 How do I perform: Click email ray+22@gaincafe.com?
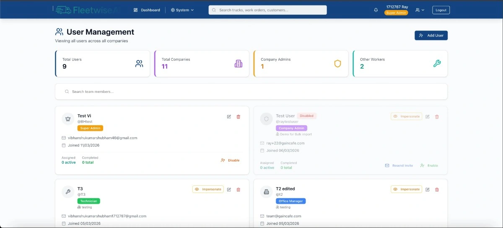click(x=285, y=143)
